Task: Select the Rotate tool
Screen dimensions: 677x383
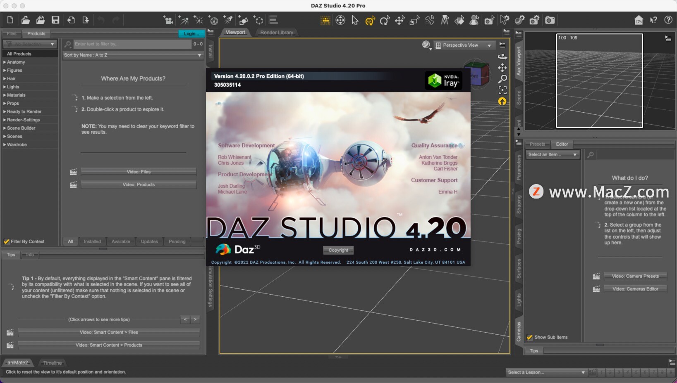Action: coord(385,20)
